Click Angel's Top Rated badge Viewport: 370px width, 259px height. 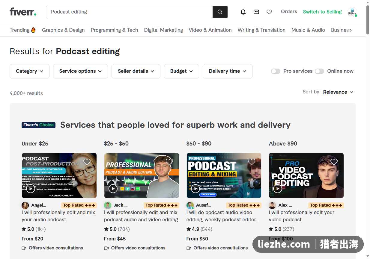pos(79,205)
